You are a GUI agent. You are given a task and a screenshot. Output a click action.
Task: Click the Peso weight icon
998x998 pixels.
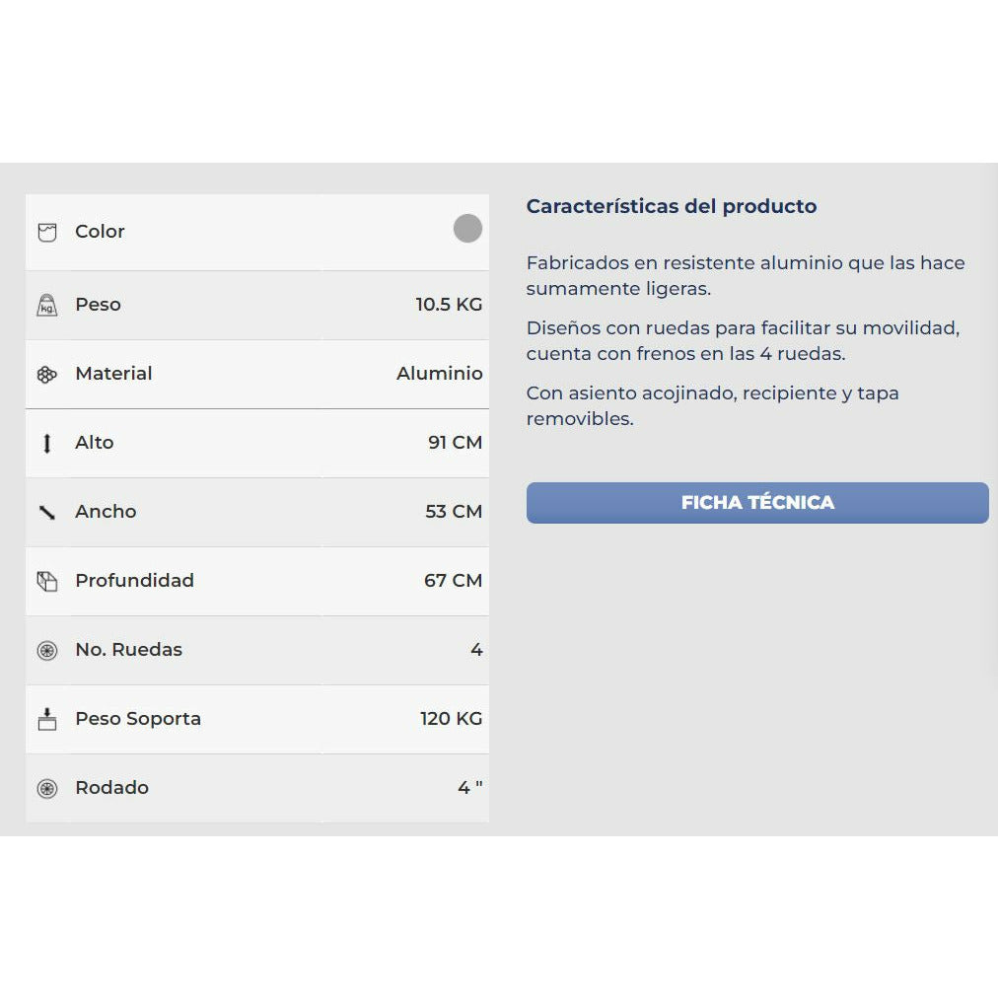46,305
